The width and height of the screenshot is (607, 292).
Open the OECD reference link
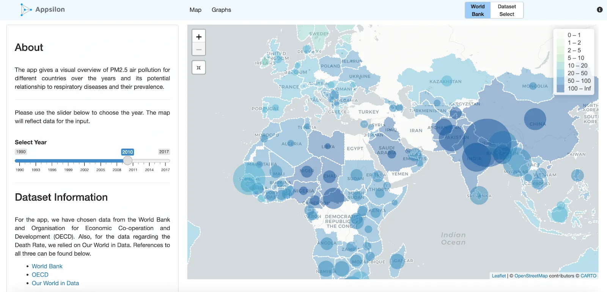coord(40,275)
